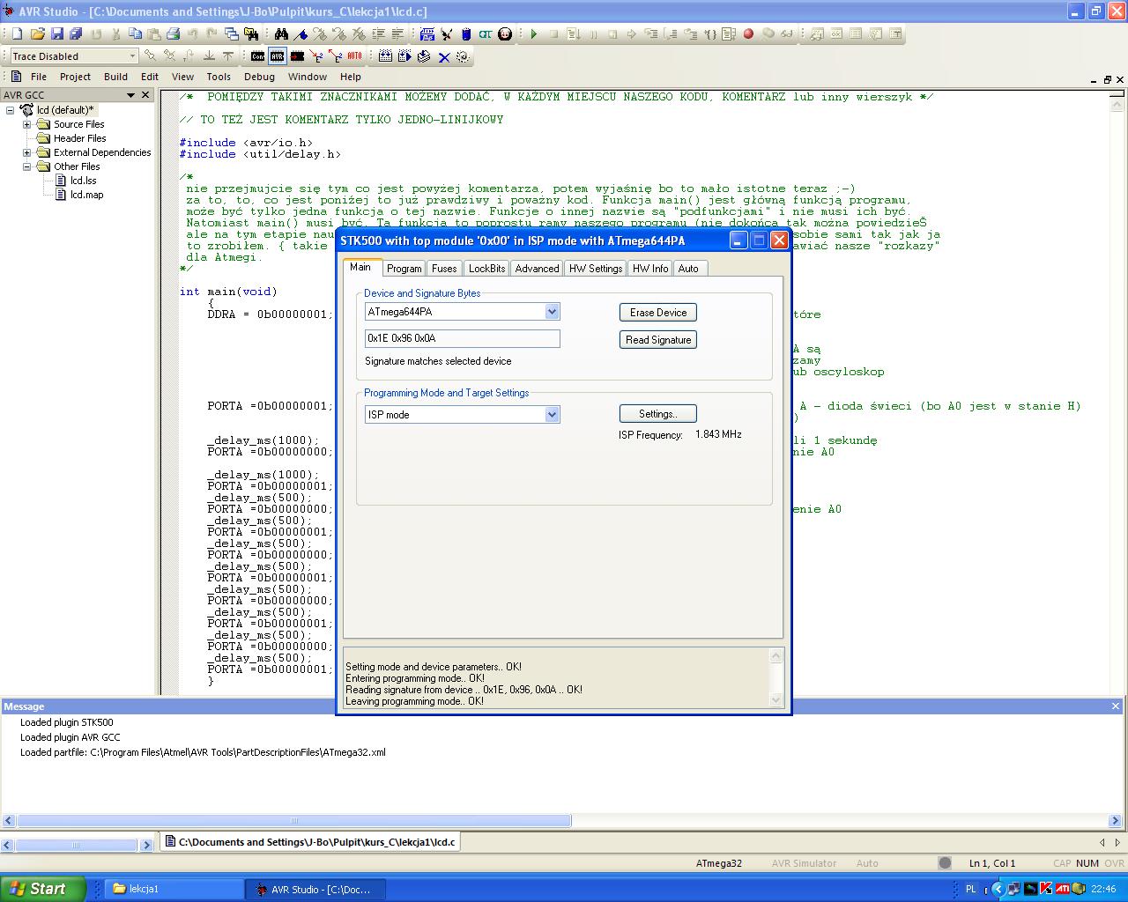Expand the Source Files tree folder
The height and width of the screenshot is (902, 1128).
point(27,124)
